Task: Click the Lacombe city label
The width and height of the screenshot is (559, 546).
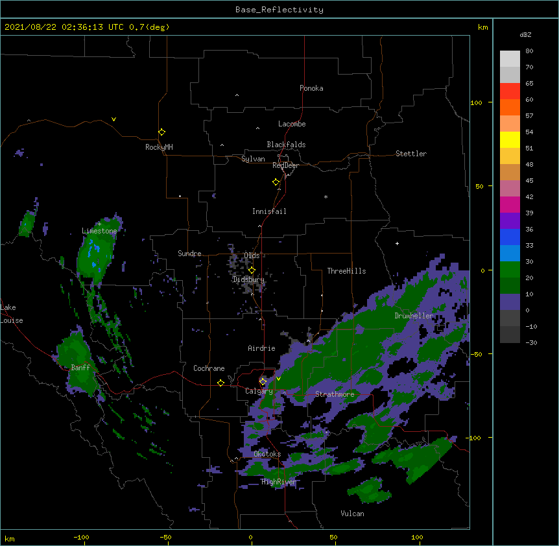Action: click(292, 124)
